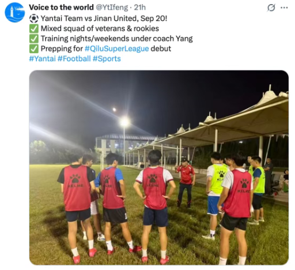295x270 pixels.
Task: Click the 21h timestamp link
Action: pos(140,7)
